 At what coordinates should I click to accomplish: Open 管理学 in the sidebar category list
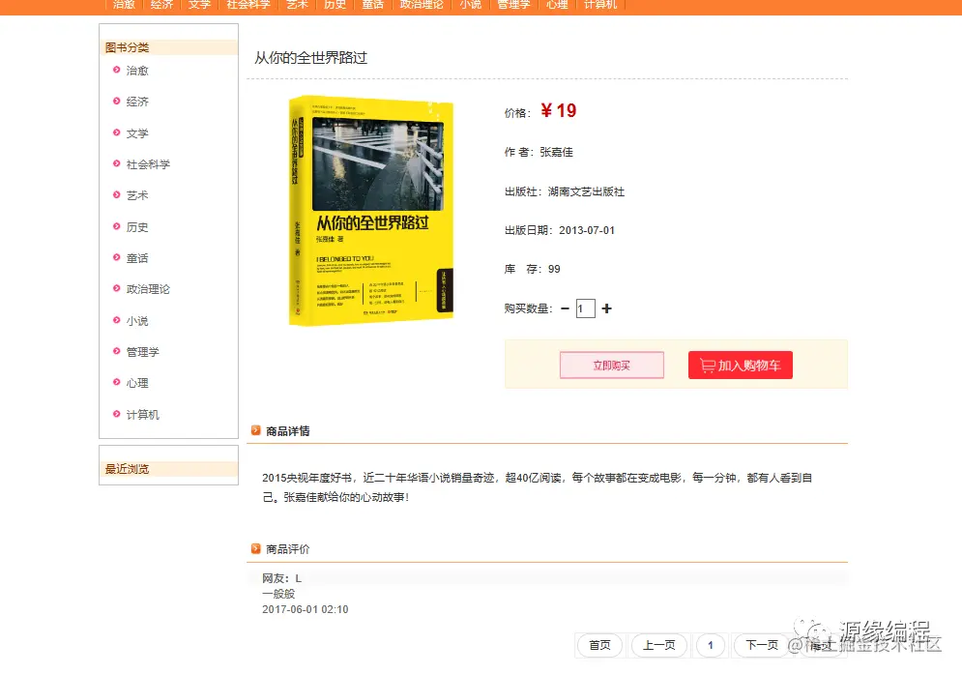coord(143,352)
